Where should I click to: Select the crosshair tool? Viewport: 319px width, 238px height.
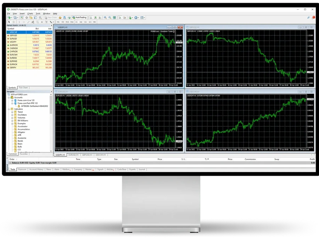click(13, 22)
